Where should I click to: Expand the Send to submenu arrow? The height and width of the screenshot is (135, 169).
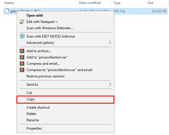click(110, 85)
